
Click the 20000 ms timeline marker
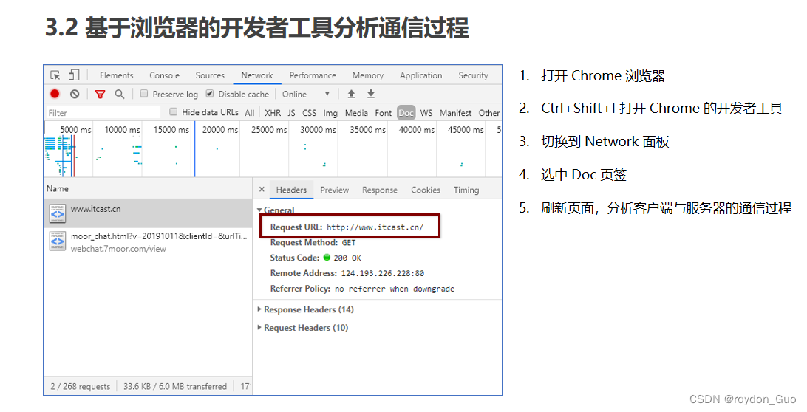[x=220, y=130]
